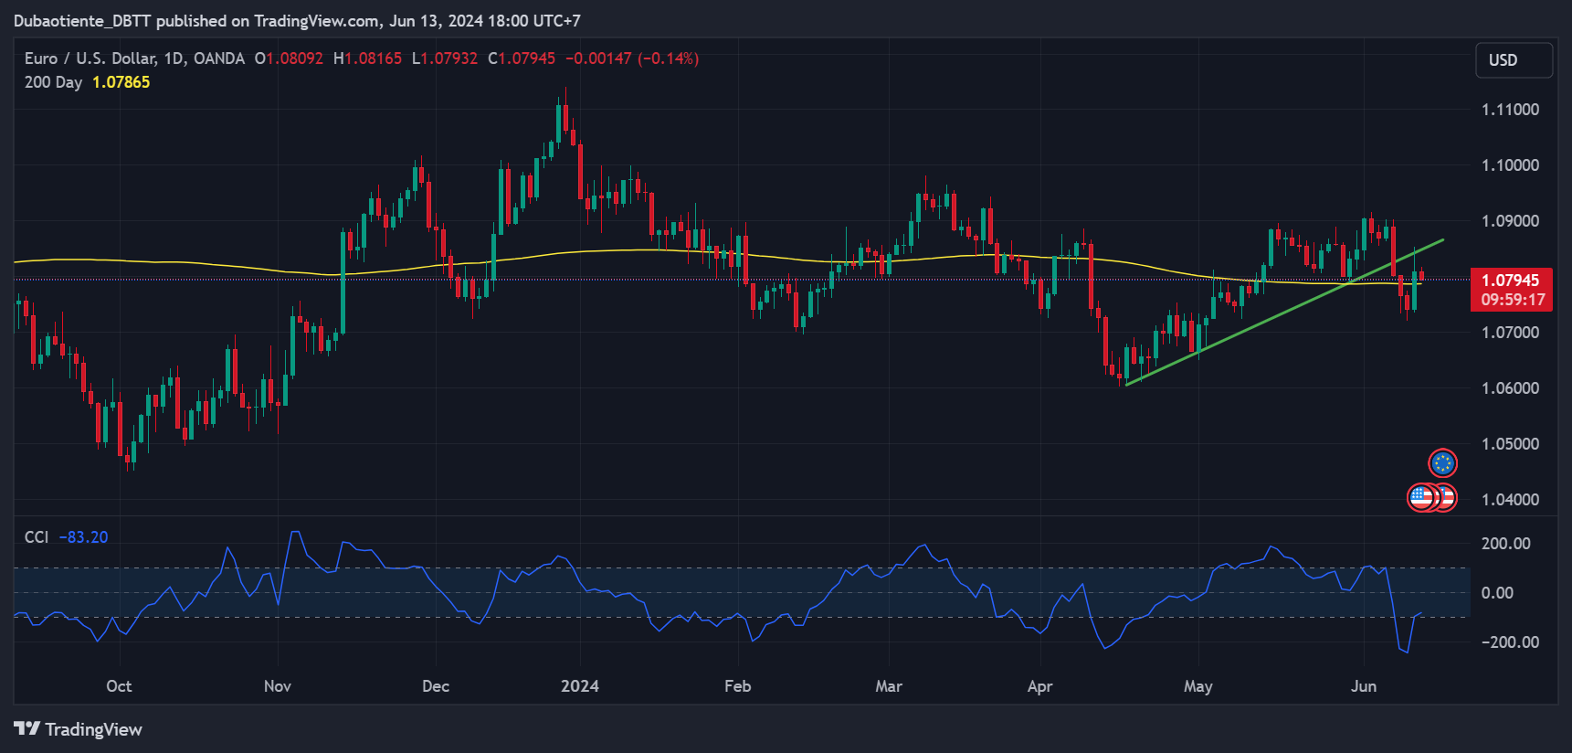
Task: Click the 200 Day value 1.07865
Action: (x=121, y=82)
